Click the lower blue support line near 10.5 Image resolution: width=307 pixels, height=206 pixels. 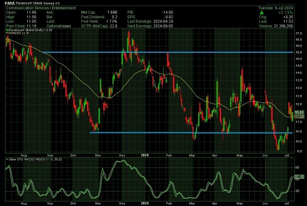point(191,133)
